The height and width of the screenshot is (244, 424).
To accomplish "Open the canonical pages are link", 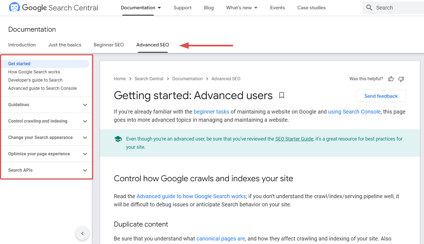I will pyautogui.click(x=221, y=239).
